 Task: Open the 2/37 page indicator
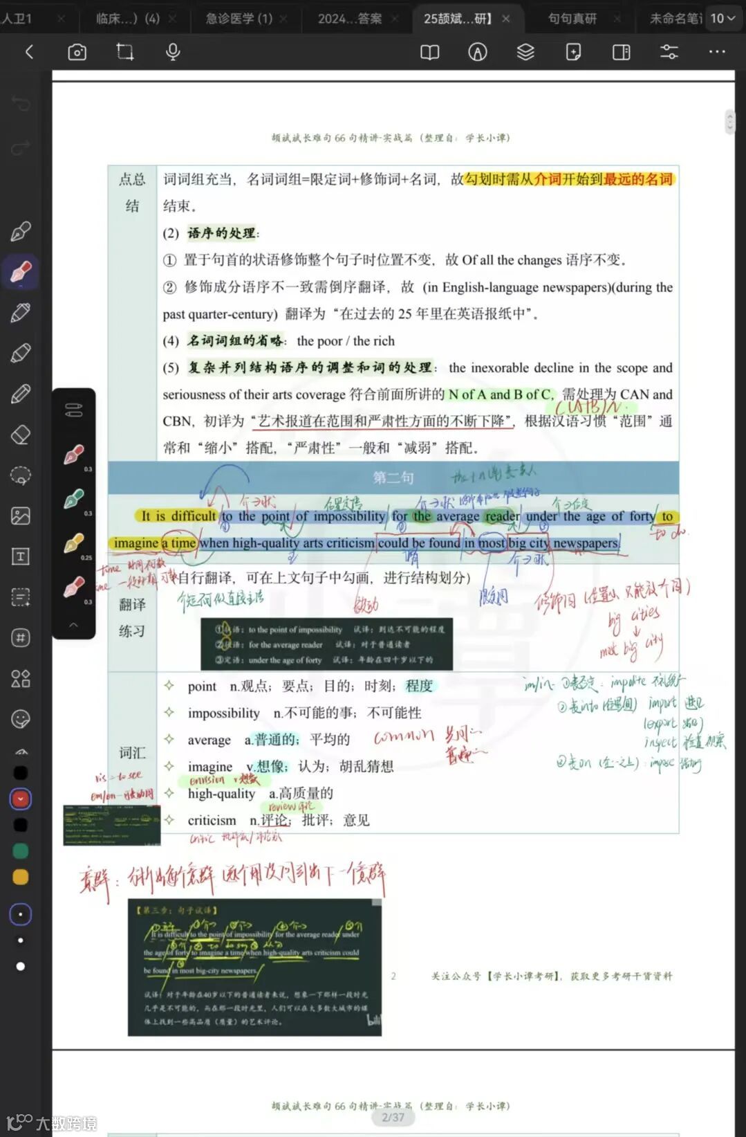(393, 1117)
